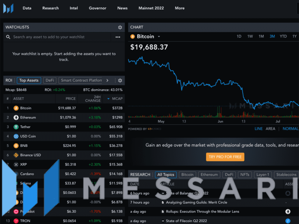
Task: Click the TRON coin icon
Action: tap(16, 221)
